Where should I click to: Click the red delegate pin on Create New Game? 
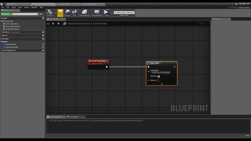click(108, 62)
